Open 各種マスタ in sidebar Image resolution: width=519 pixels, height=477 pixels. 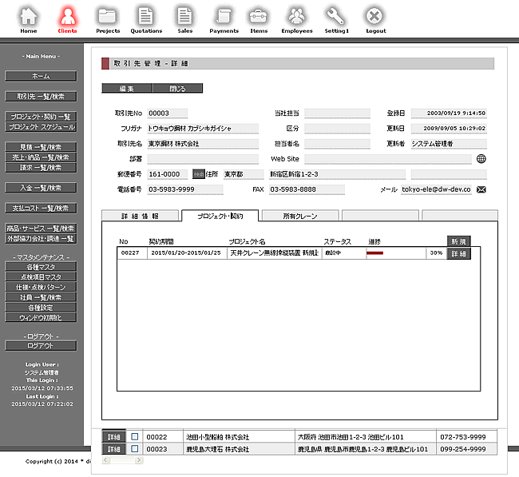coord(41,267)
